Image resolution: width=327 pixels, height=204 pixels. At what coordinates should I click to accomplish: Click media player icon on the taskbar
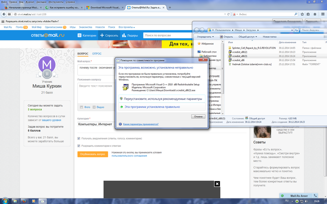coord(34,201)
